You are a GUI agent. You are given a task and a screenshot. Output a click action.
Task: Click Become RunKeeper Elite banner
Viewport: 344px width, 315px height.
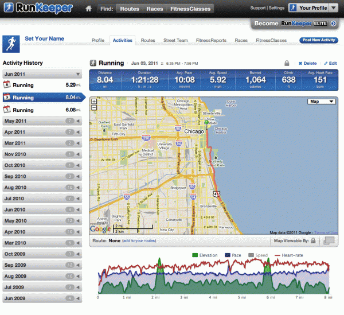[x=295, y=24]
